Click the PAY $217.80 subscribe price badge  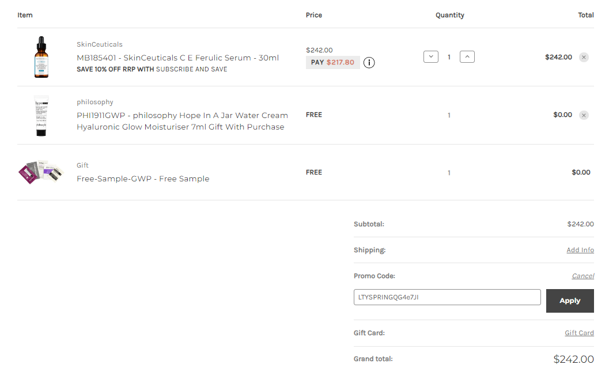click(x=332, y=63)
